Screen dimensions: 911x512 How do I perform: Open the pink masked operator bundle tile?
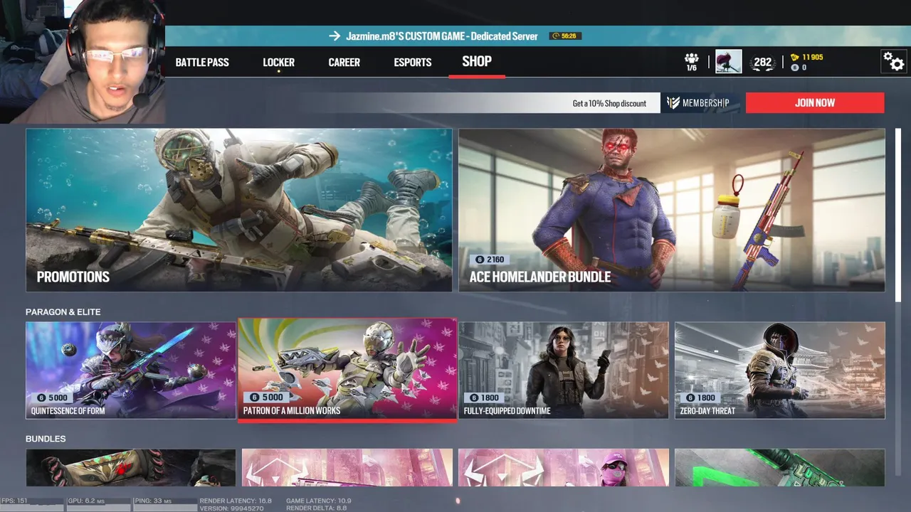[x=564, y=468]
